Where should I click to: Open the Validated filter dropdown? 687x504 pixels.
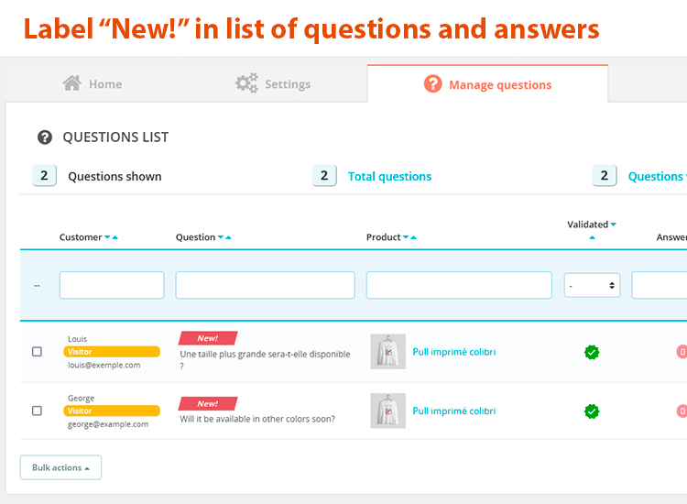(x=592, y=286)
